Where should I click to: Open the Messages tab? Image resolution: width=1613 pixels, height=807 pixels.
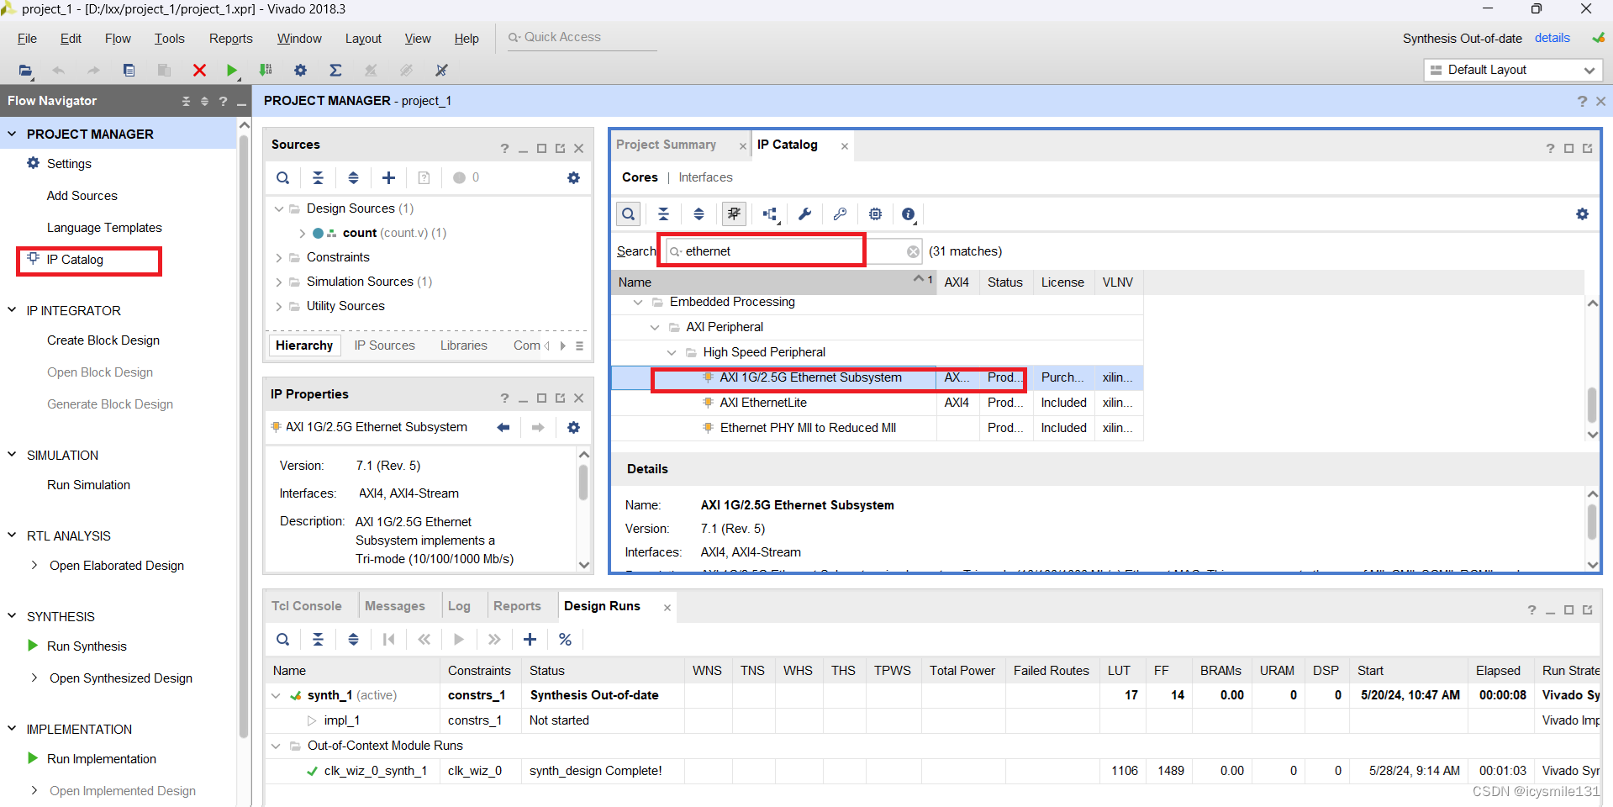394,606
